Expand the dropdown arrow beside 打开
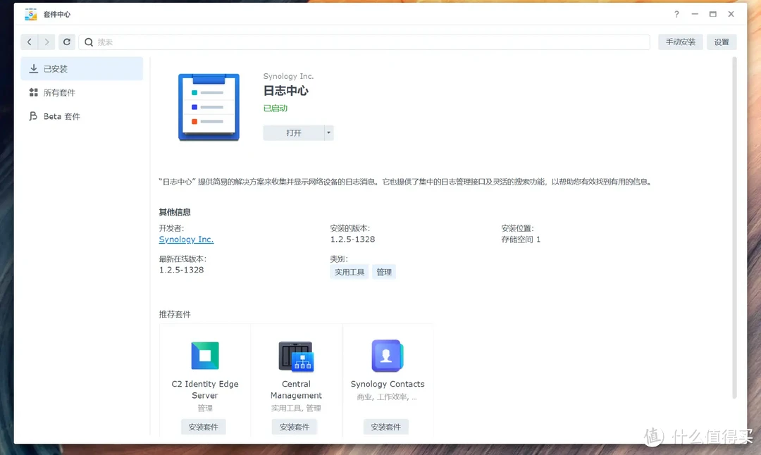Screen dimensions: 761x455 click(328, 132)
